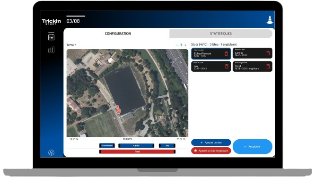Viewport: 315px width, 177px height.
Task: Decrease the terrain value with the minus button
Action: 177,45
